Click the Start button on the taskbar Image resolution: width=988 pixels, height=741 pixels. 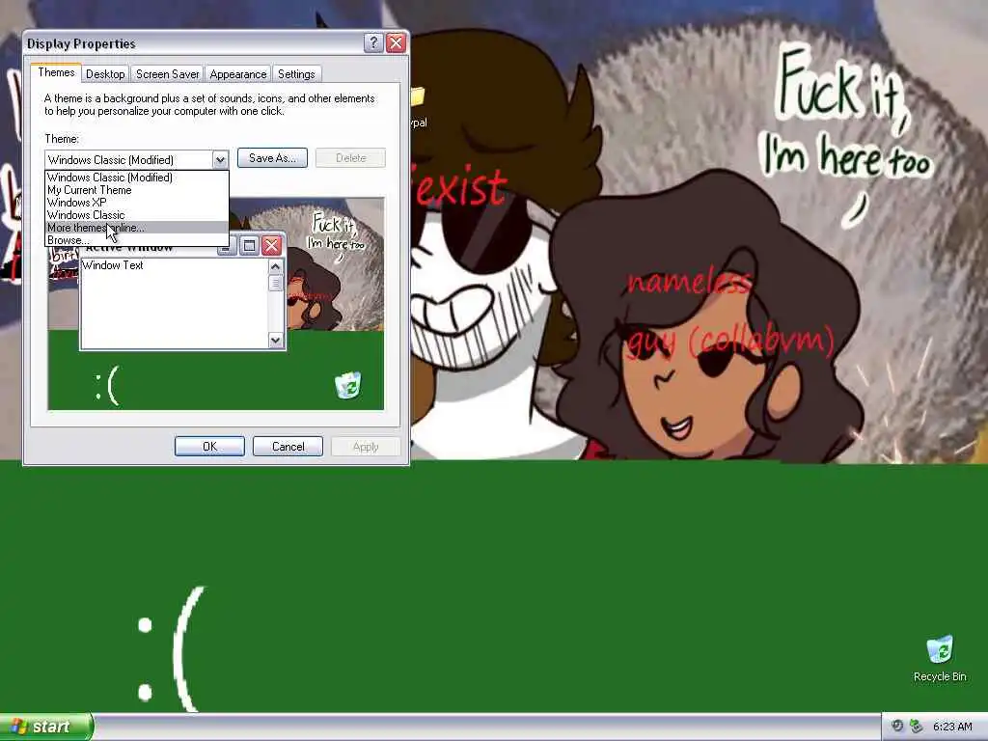point(45,727)
